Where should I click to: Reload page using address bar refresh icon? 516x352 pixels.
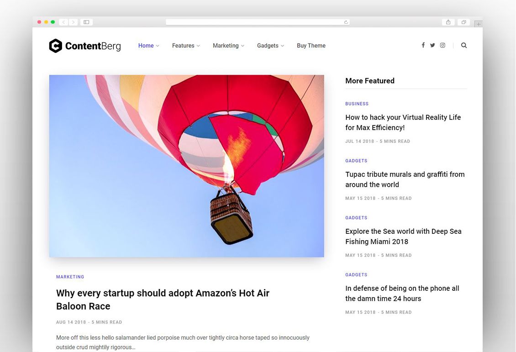(x=346, y=22)
